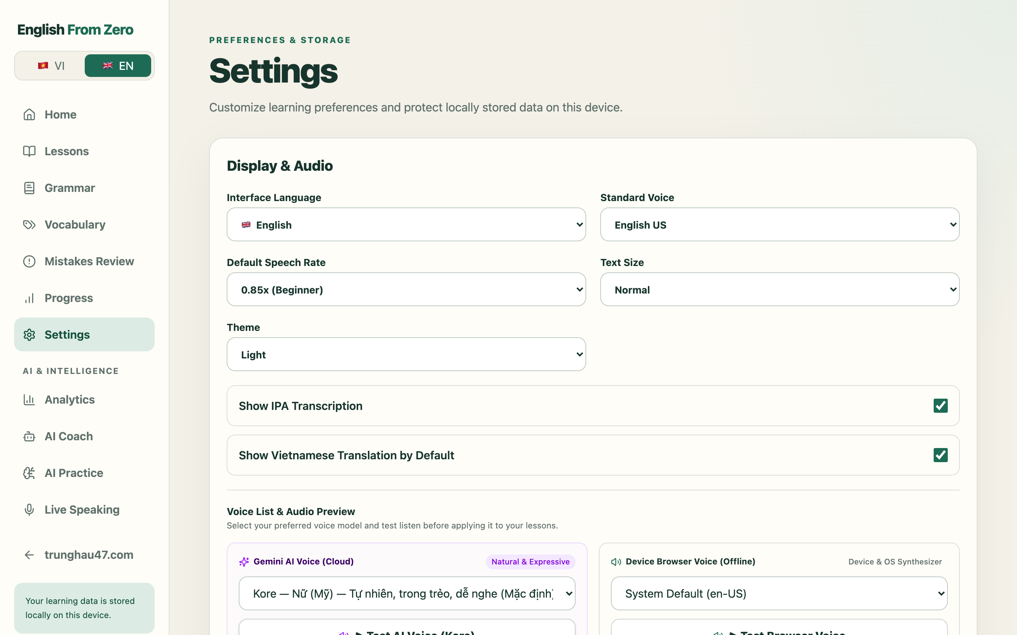This screenshot has width=1017, height=635.
Task: Click the Analytics chart icon
Action: [29, 399]
